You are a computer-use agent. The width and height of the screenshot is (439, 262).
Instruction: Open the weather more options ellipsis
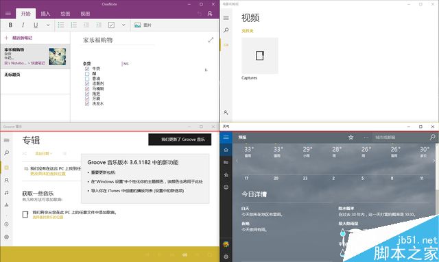366,137
